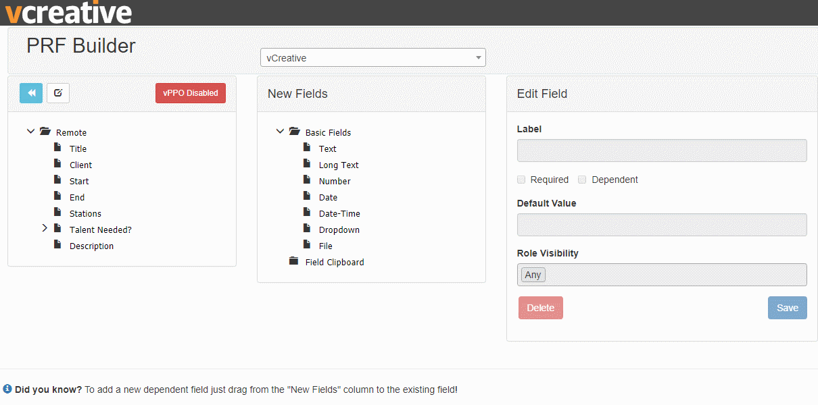Select the Talent Needed? tree item

[101, 230]
